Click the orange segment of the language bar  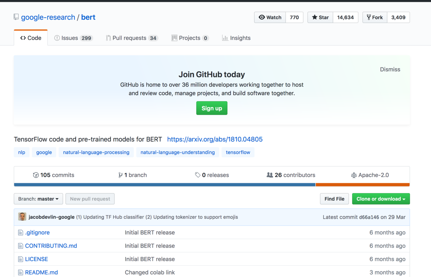[363, 185]
